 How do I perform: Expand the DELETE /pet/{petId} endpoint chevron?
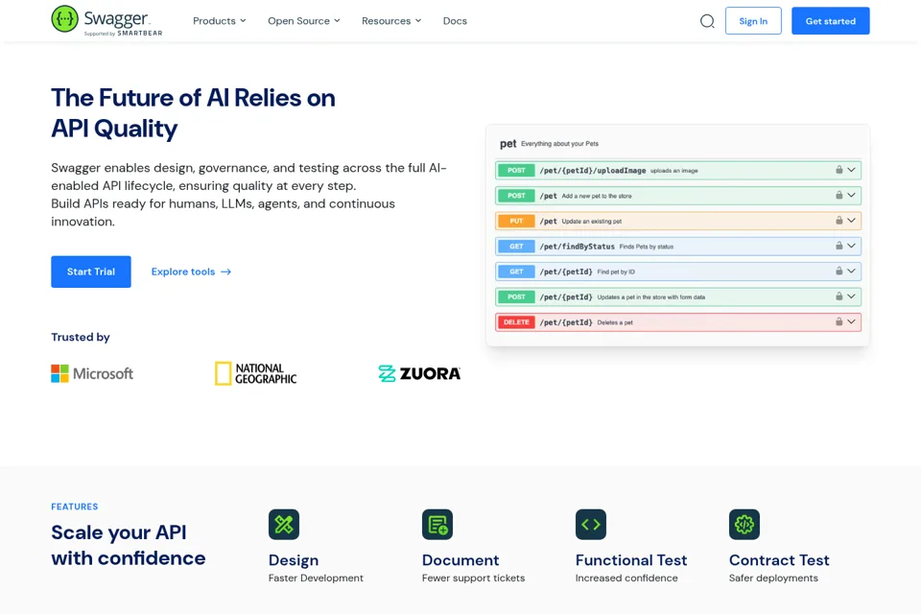(851, 321)
